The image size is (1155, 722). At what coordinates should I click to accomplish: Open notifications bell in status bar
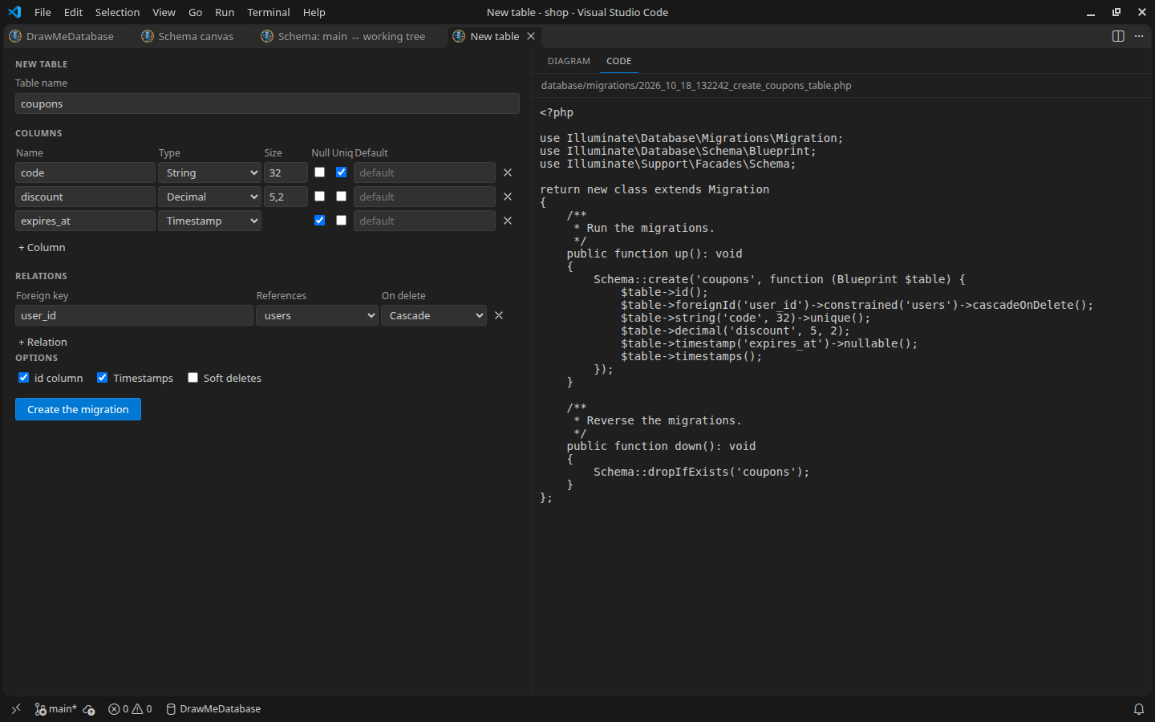pos(1139,709)
